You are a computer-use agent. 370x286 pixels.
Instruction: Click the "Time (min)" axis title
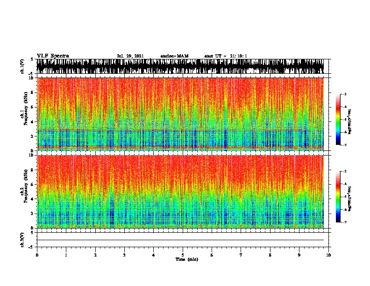click(x=187, y=259)
